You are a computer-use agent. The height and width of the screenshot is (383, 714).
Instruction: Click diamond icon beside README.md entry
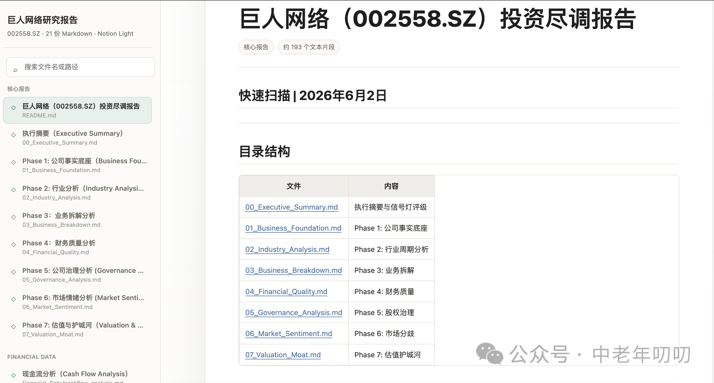(13, 108)
